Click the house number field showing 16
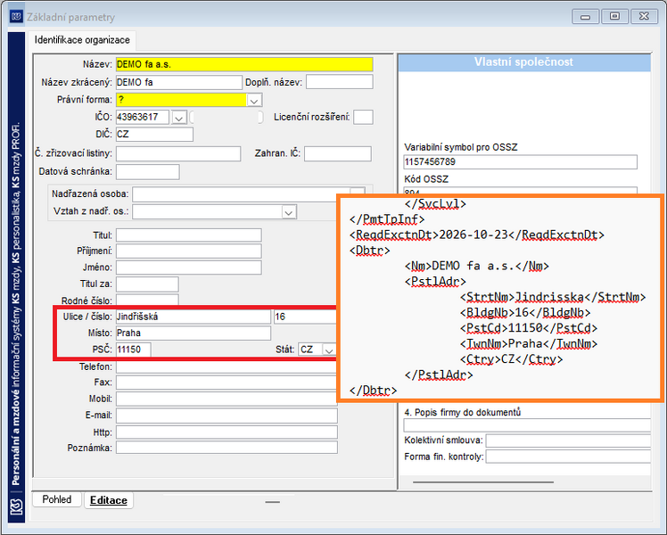 pos(306,317)
